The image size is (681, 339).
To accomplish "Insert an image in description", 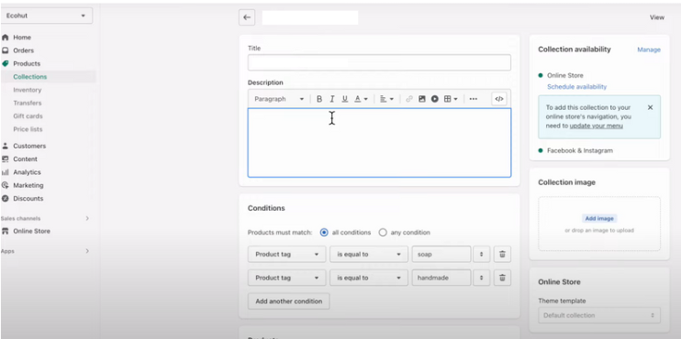I will click(x=421, y=99).
